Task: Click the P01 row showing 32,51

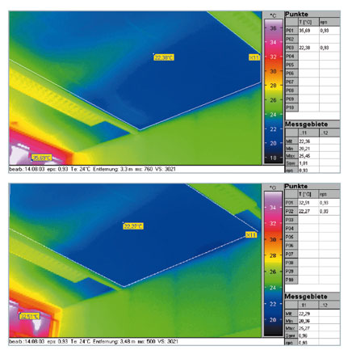Action: coord(312,203)
